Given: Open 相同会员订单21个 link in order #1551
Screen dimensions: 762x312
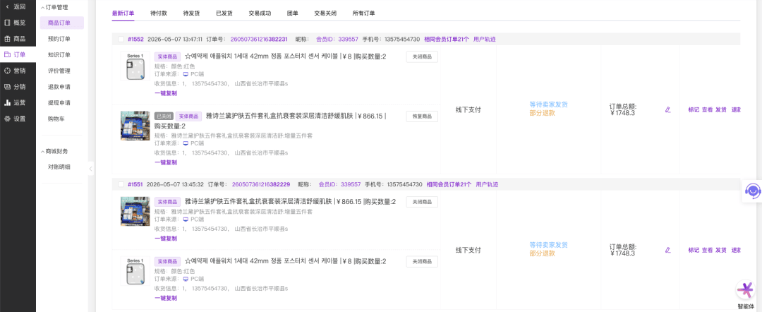Looking at the screenshot, I should pyautogui.click(x=449, y=185).
